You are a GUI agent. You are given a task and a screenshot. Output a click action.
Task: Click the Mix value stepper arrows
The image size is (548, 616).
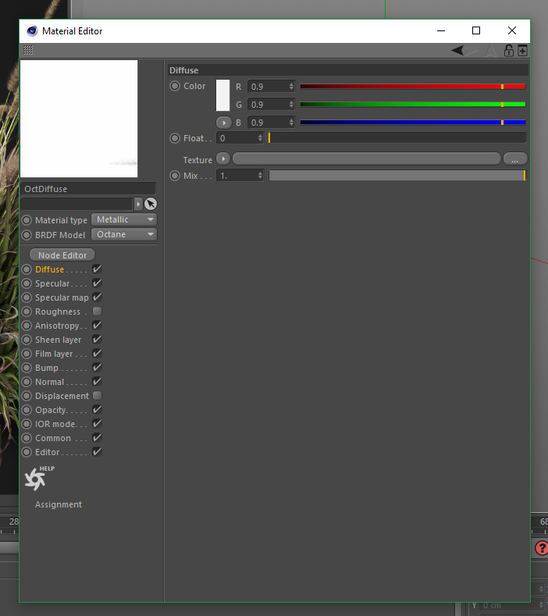click(260, 175)
